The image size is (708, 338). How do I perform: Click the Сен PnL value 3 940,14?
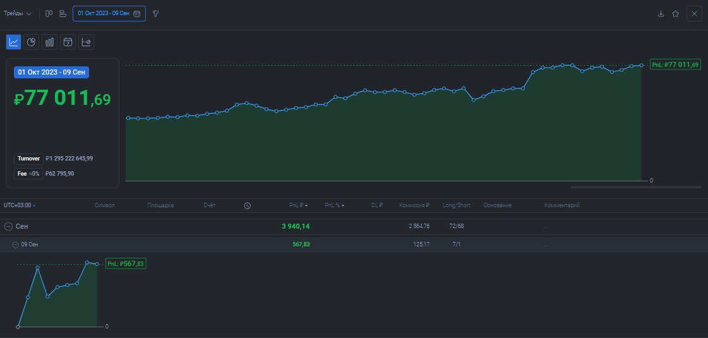pyautogui.click(x=296, y=226)
